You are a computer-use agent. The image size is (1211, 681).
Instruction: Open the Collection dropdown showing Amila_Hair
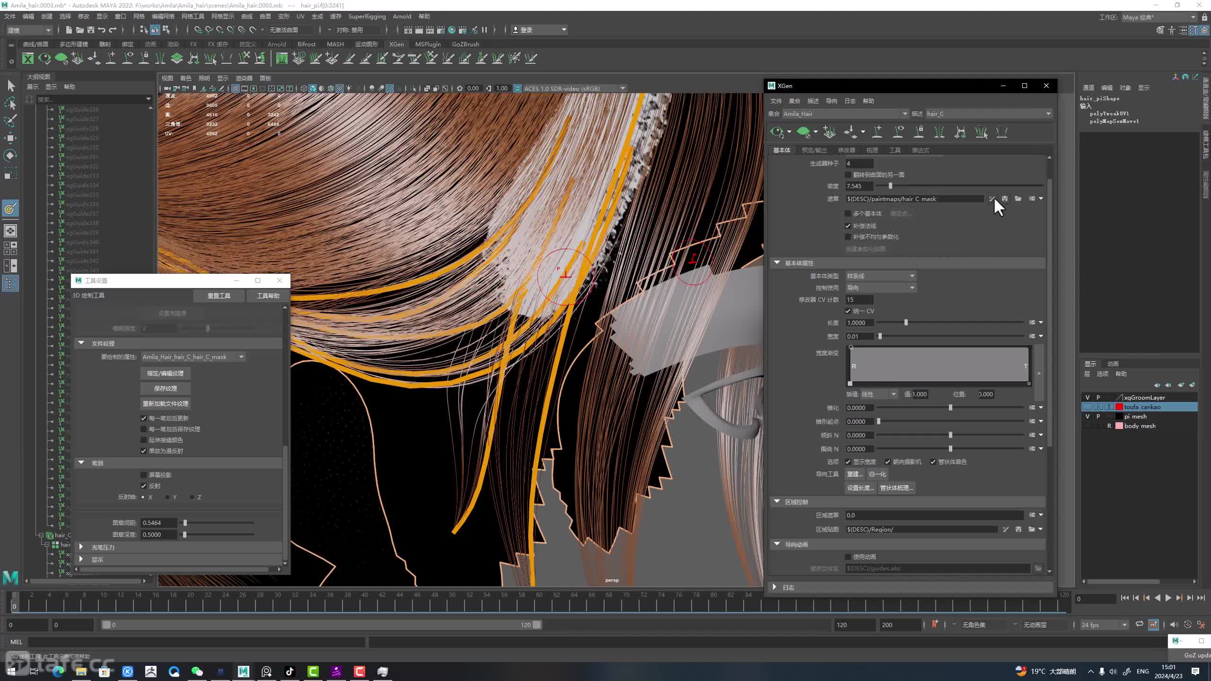point(845,114)
